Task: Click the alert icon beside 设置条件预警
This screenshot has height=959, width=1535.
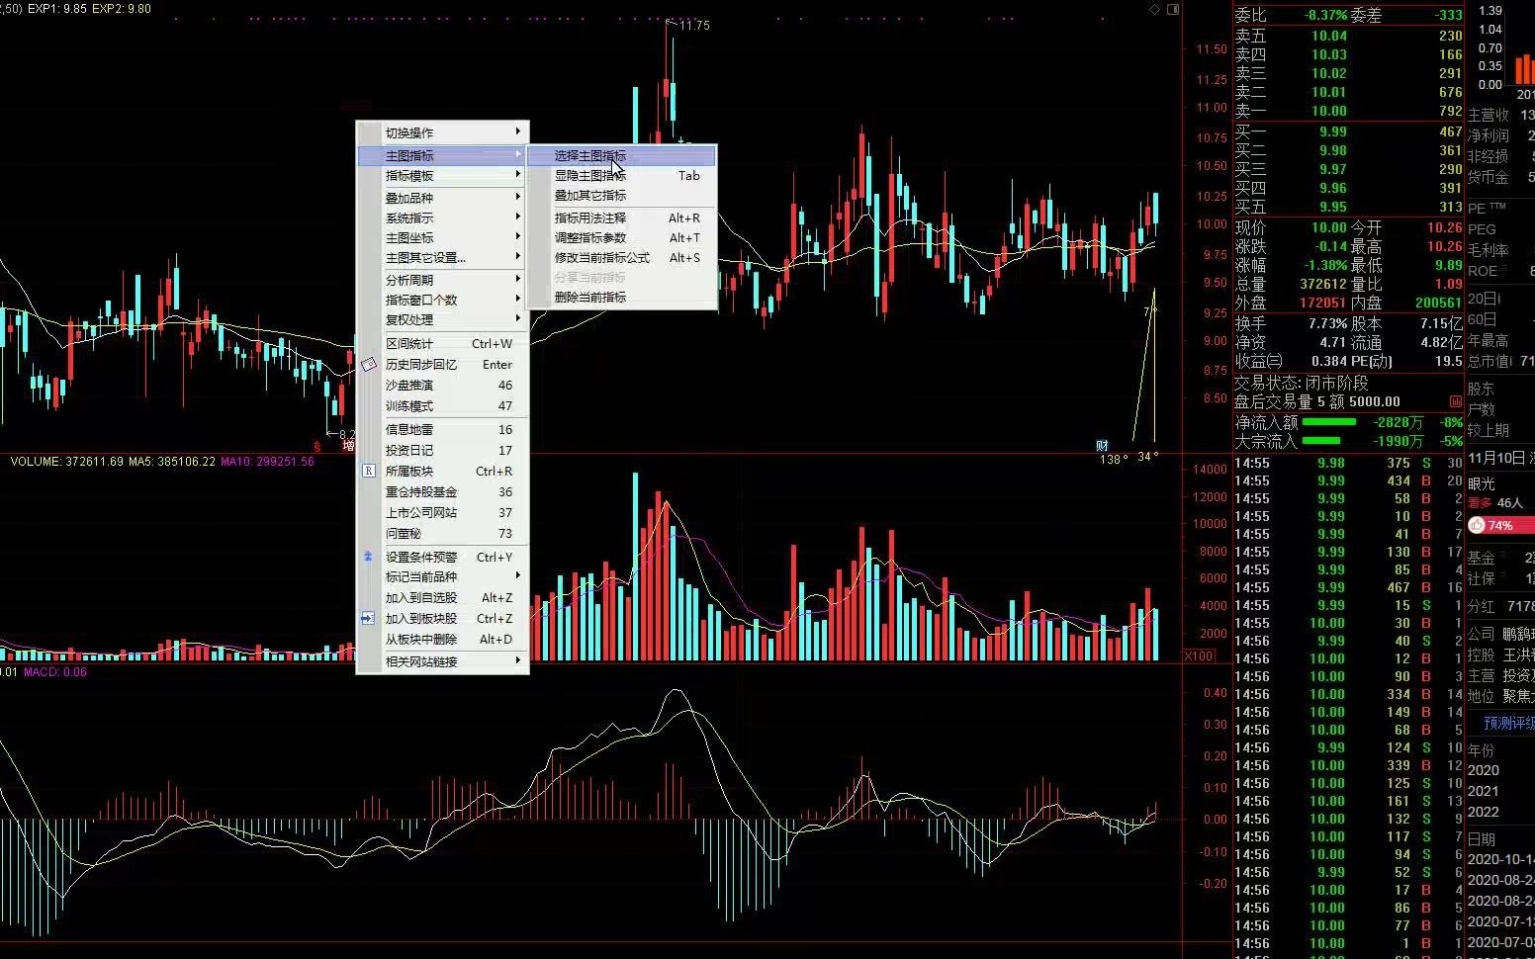Action: pos(369,558)
